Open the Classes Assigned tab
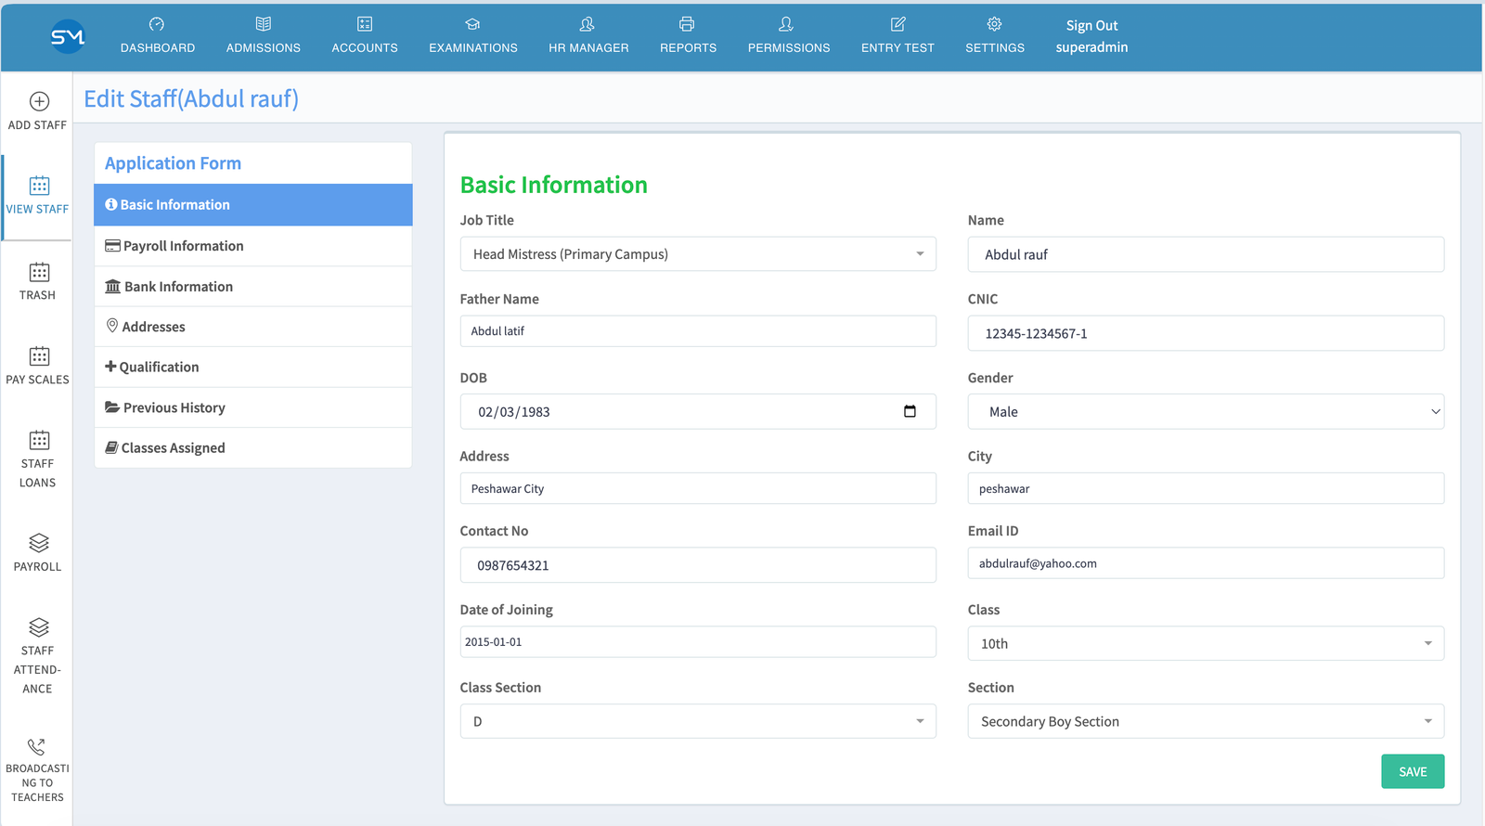Screen dimensions: 1485x826 [253, 448]
